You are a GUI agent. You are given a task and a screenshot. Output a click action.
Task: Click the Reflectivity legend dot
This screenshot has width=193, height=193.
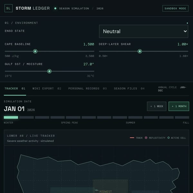click(146, 138)
